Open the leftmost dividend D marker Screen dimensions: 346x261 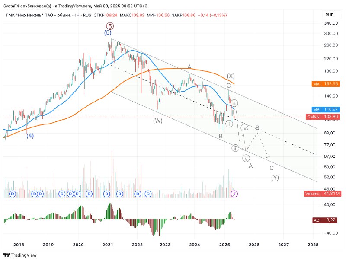(13, 194)
